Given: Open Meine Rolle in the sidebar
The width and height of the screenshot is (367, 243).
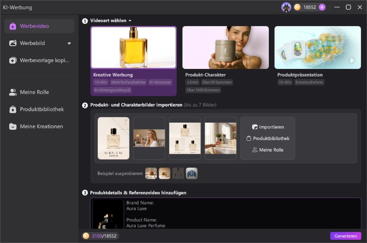Looking at the screenshot, I should tap(39, 92).
